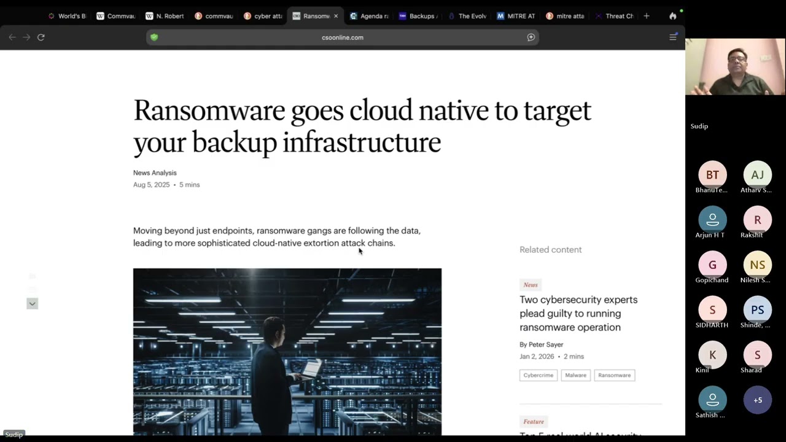Select Nilesh S participant avatar NS

757,265
